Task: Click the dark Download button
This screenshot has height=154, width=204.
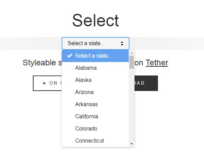Action: point(146,83)
